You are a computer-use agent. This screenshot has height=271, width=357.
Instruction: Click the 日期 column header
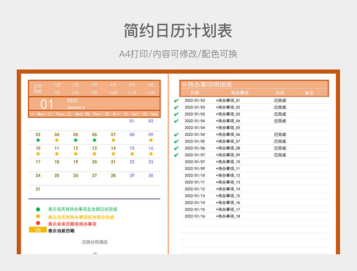click(x=195, y=93)
